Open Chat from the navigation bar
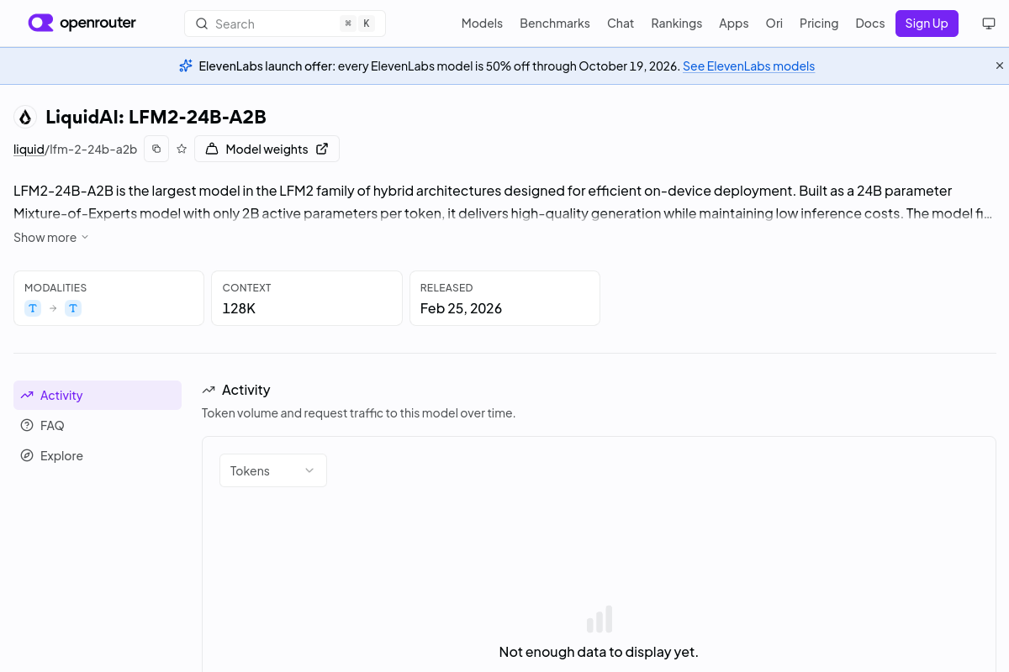This screenshot has height=672, width=1009. pyautogui.click(x=621, y=24)
